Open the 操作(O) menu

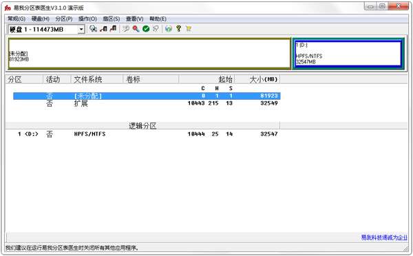[87, 19]
